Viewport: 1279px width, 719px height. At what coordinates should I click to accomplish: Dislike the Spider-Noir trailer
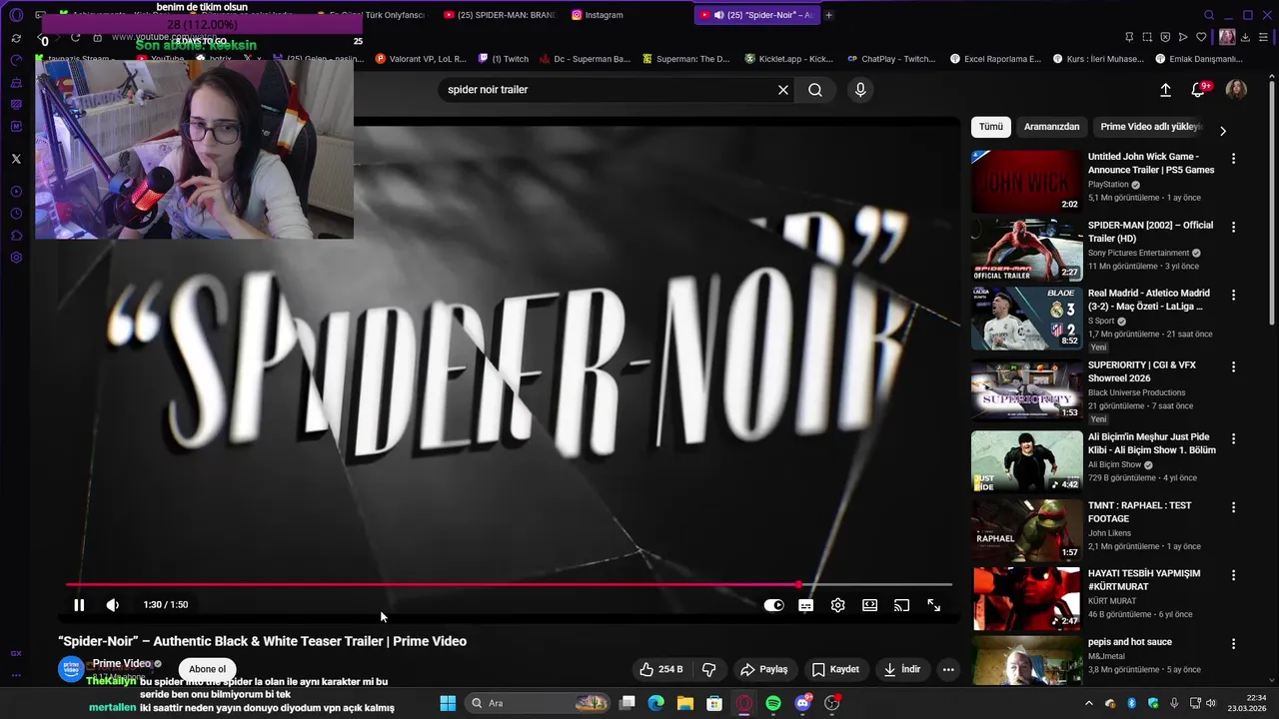click(708, 669)
